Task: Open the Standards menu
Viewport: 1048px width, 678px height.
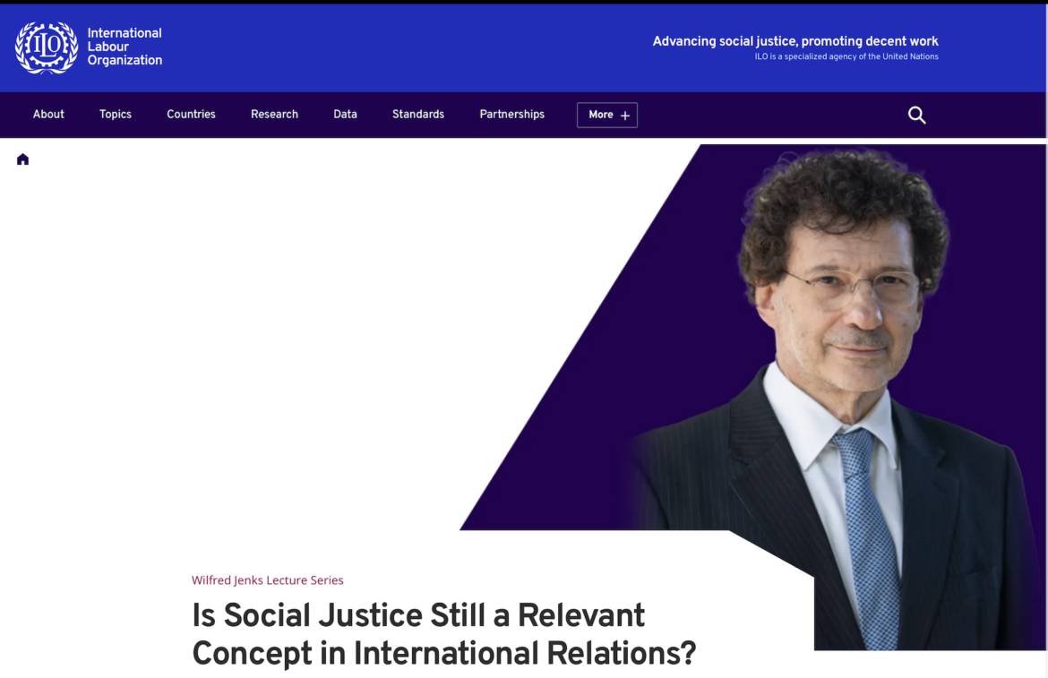Action: (x=418, y=115)
